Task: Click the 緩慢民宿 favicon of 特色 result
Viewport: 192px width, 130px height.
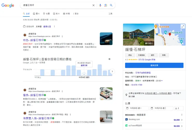Action: pyautogui.click(x=25, y=35)
